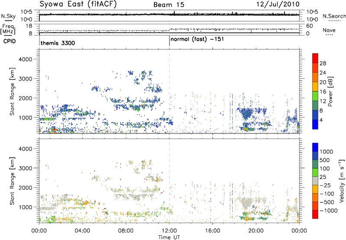Click the '08:00' time axis label
This screenshot has height=240, width=346.
point(126,231)
